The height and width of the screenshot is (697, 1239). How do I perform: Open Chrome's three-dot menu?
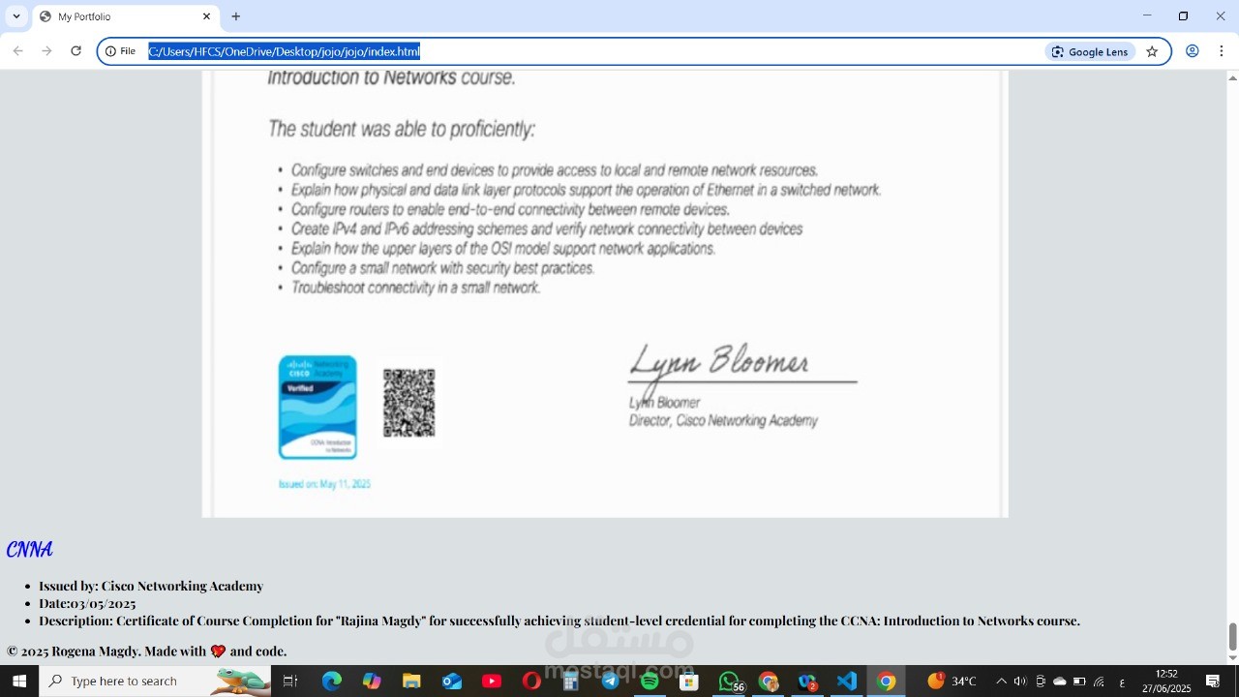[1222, 51]
